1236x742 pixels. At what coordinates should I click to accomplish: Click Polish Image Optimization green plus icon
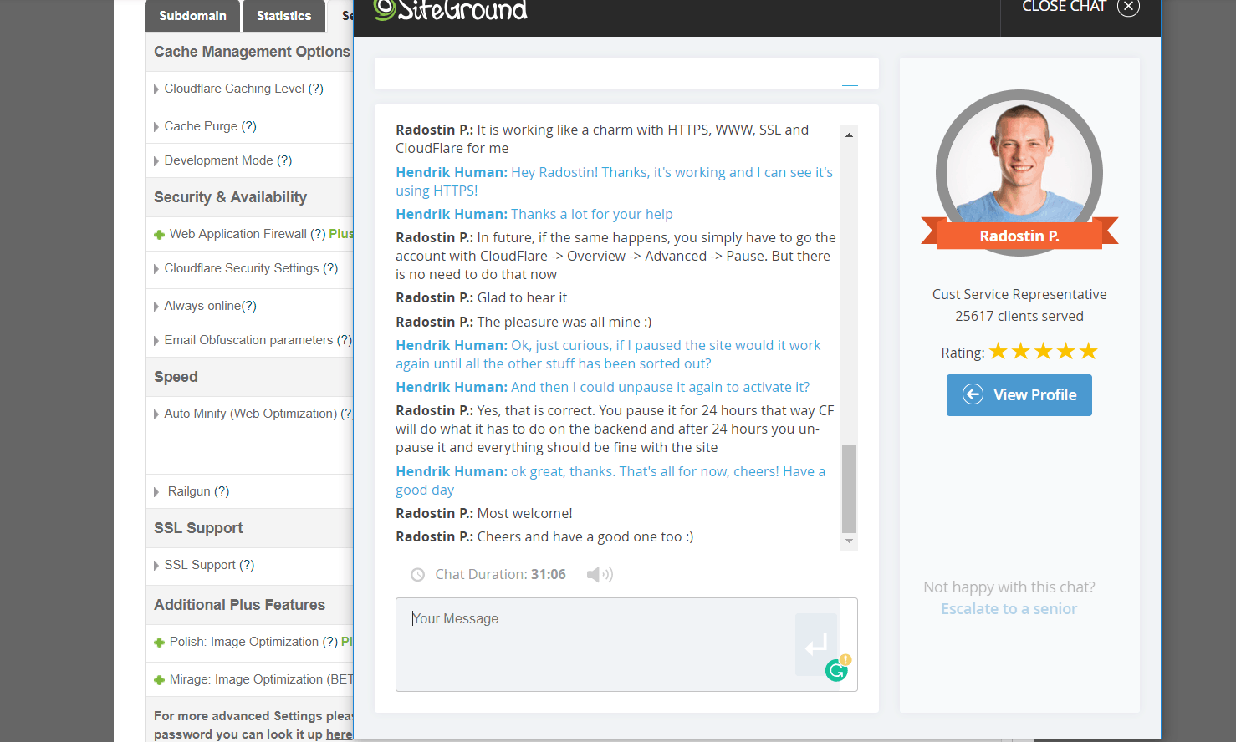point(159,643)
